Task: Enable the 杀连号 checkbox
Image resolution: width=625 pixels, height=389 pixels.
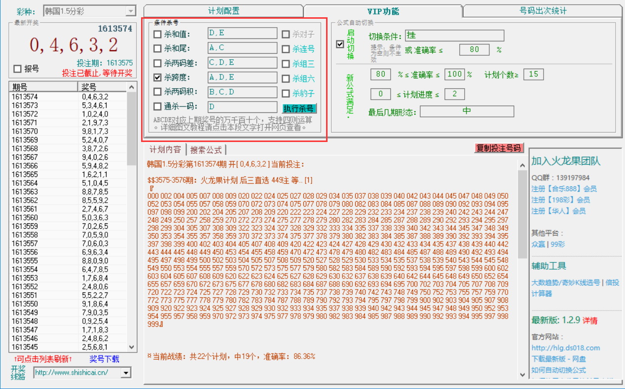Action: 285,48
